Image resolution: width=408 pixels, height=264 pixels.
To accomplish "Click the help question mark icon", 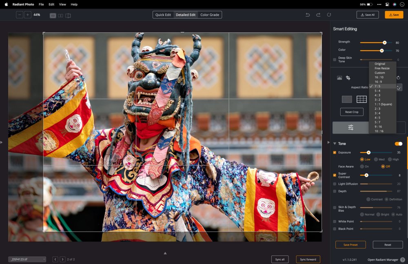I will pyautogui.click(x=402, y=260).
